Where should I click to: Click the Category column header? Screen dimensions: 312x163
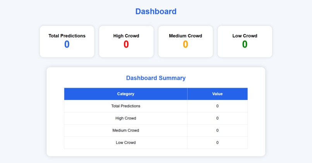tap(126, 94)
